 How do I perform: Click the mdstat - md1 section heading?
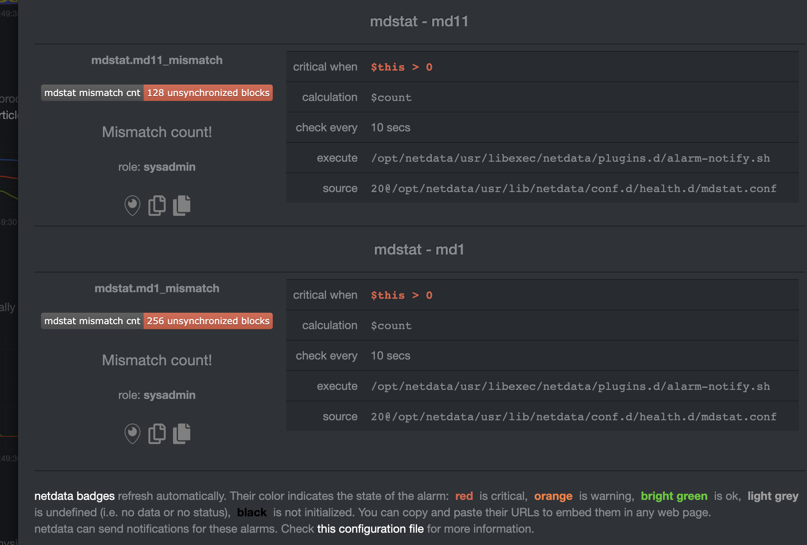coord(419,250)
